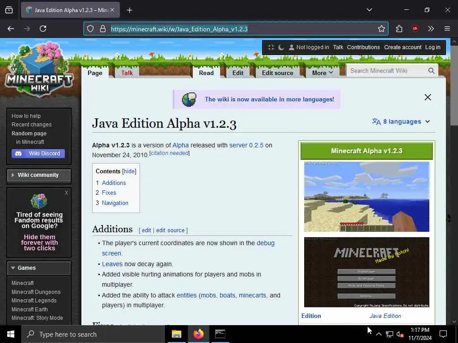Click the globe icon in language banner
The width and height of the screenshot is (458, 343).
(x=189, y=100)
